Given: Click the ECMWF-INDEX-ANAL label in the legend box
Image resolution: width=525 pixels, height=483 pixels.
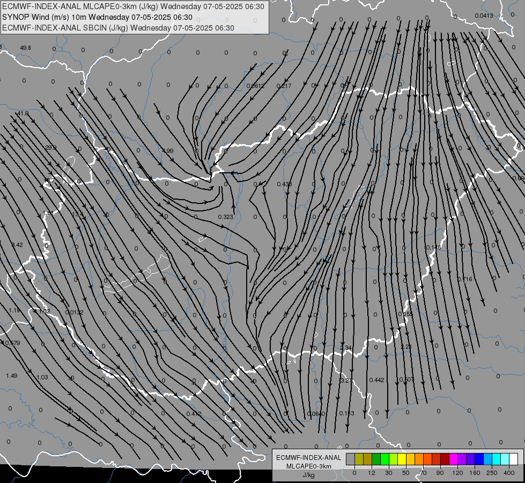Looking at the screenshot, I should [309, 458].
